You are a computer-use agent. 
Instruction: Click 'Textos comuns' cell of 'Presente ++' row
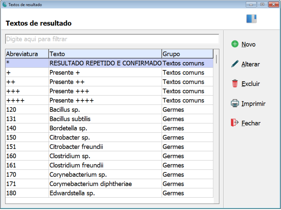coord(187,82)
